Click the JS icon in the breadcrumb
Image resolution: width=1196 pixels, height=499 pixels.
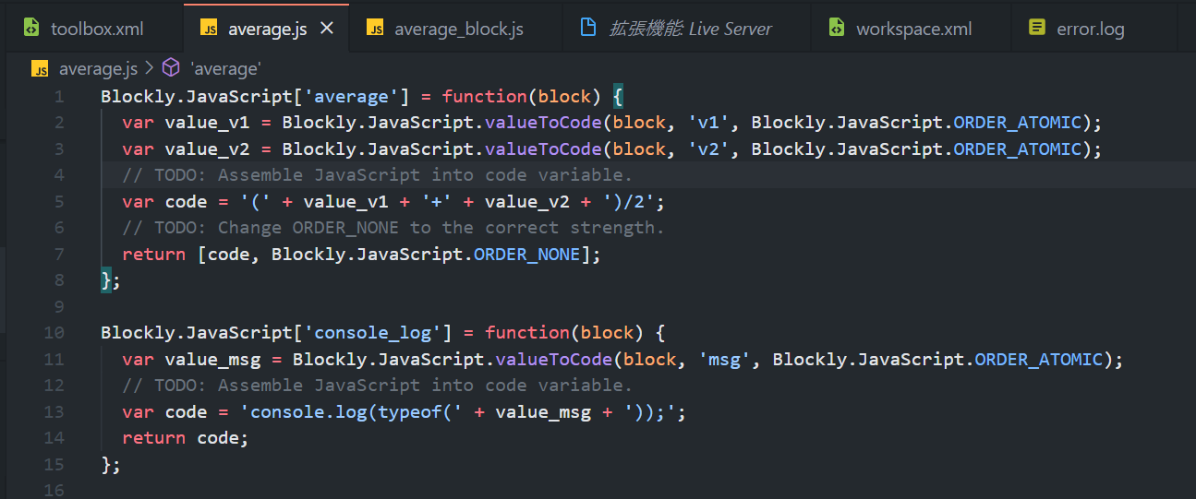click(x=40, y=68)
